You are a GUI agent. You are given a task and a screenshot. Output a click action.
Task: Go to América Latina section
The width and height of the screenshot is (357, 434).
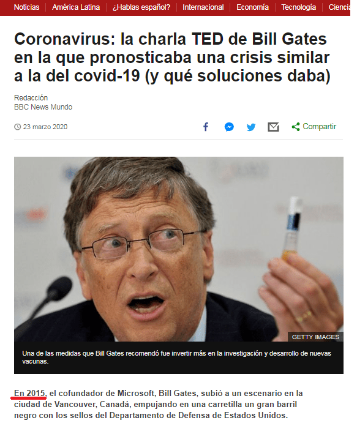(x=76, y=7)
